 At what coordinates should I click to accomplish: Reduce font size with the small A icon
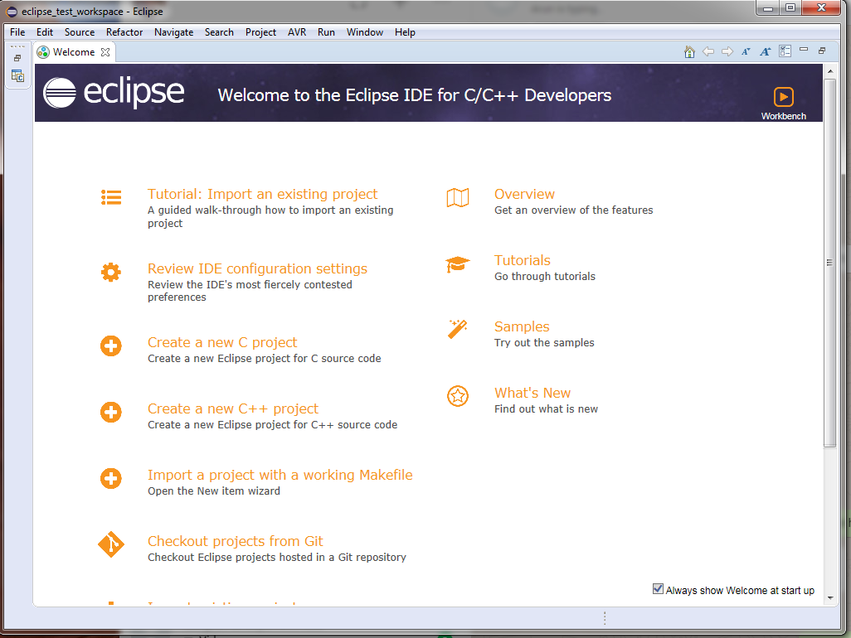click(746, 51)
